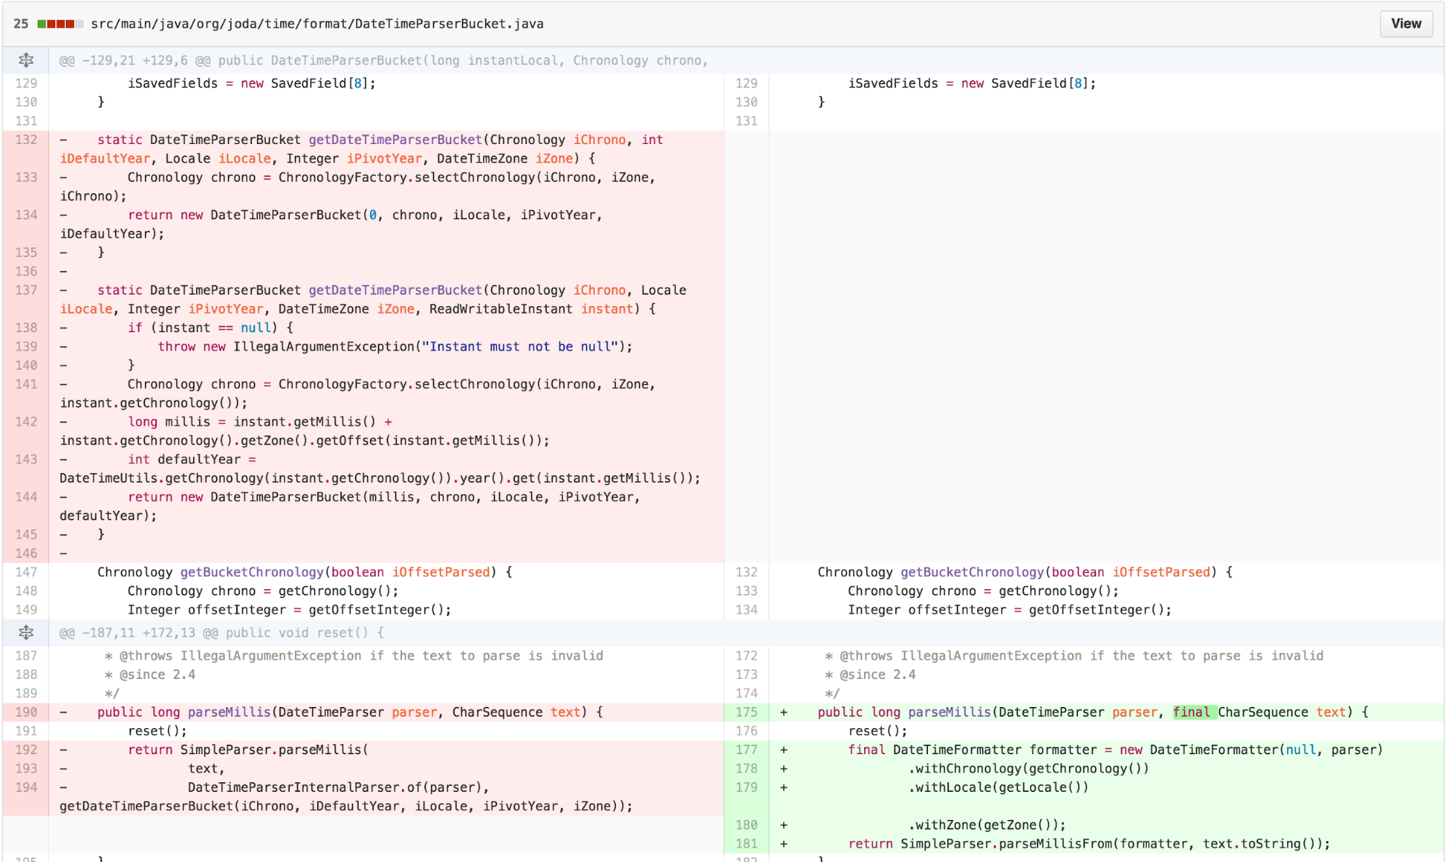Click right '@throws IllegalArgumentException' comment line 172

coord(1074,656)
